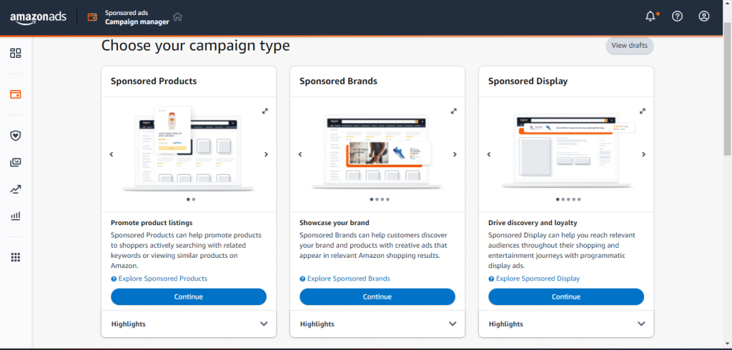Open the notifications bell icon
Screen dimensions: 732x350
[651, 16]
